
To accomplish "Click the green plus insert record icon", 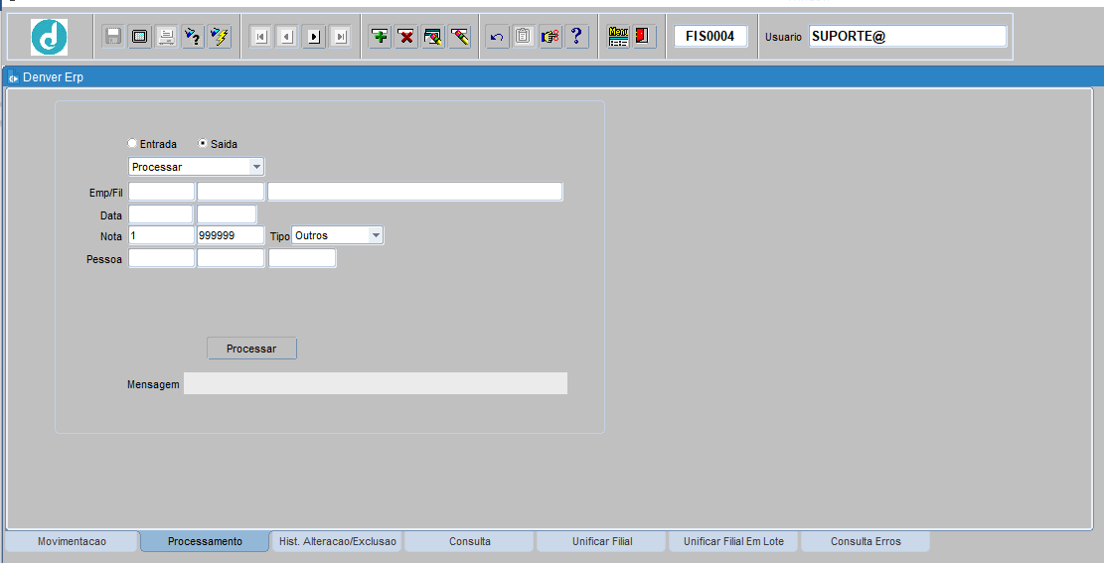I will (x=380, y=37).
